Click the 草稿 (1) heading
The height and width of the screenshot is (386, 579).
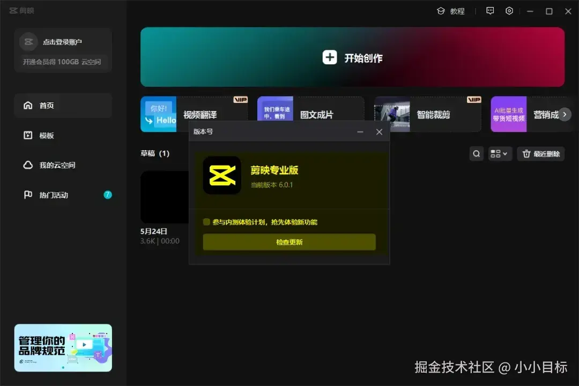point(155,153)
